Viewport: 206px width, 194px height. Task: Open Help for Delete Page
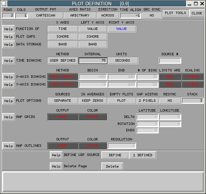coord(56,167)
